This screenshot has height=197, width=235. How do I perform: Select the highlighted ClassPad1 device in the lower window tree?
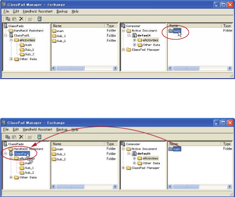coord(19,154)
